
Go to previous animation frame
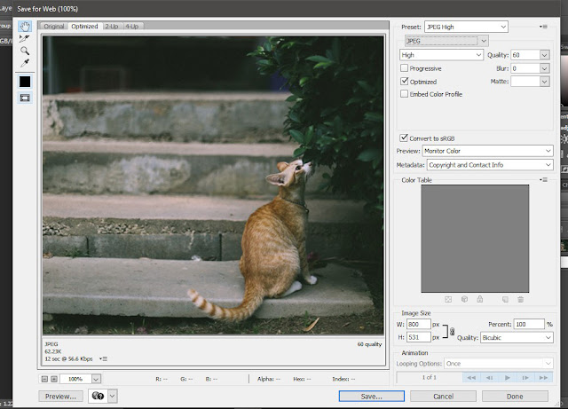[489, 377]
